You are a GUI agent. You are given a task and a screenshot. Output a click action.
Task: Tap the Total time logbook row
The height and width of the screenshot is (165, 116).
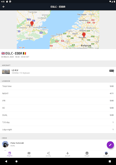(58, 86)
